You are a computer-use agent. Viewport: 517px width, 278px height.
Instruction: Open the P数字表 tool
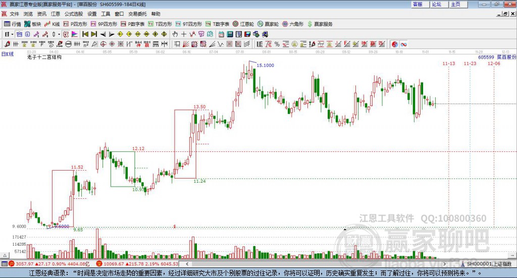[133, 24]
